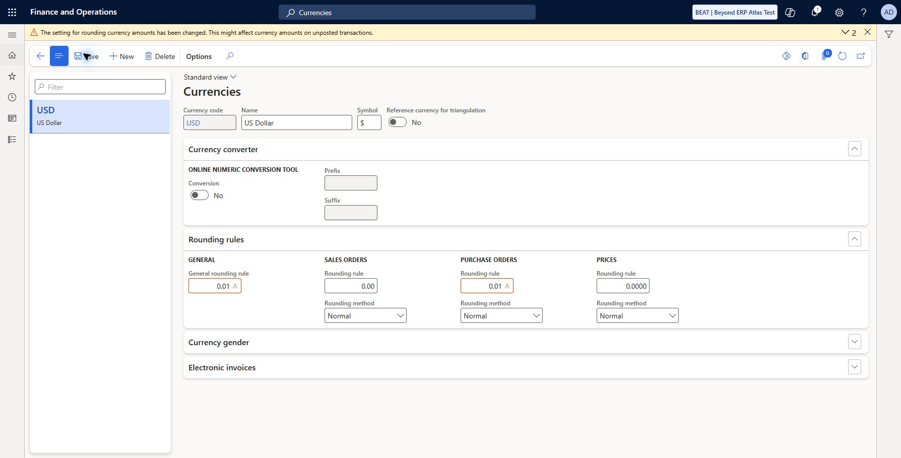Open Recent clock icon in sidebar

pyautogui.click(x=12, y=97)
